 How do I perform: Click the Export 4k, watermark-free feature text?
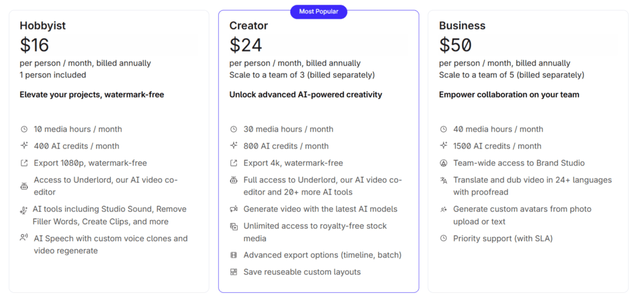[293, 163]
